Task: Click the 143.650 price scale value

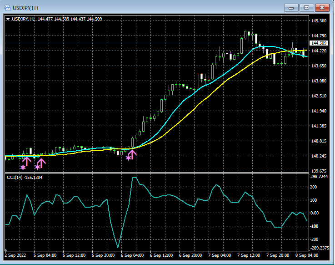Action: click(x=319, y=66)
